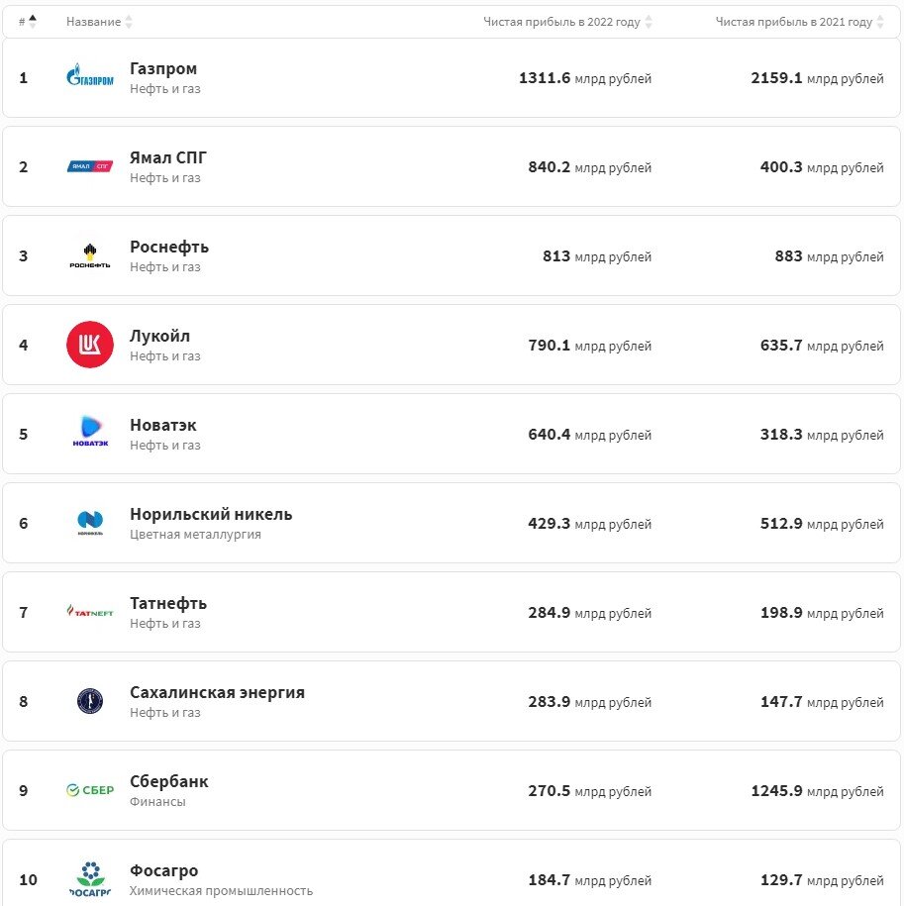Sort by rank number column arrows

click(33, 22)
